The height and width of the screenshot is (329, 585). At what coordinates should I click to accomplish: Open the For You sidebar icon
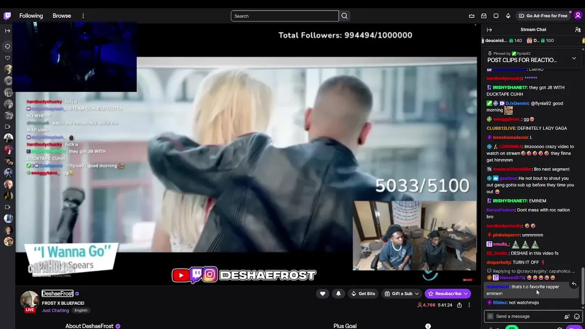pyautogui.click(x=8, y=46)
